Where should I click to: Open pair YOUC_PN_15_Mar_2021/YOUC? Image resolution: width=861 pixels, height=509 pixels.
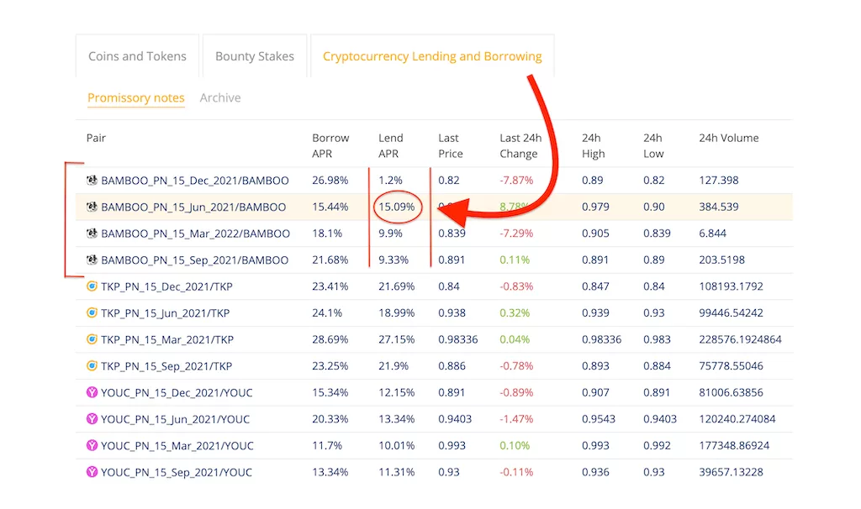click(x=177, y=446)
